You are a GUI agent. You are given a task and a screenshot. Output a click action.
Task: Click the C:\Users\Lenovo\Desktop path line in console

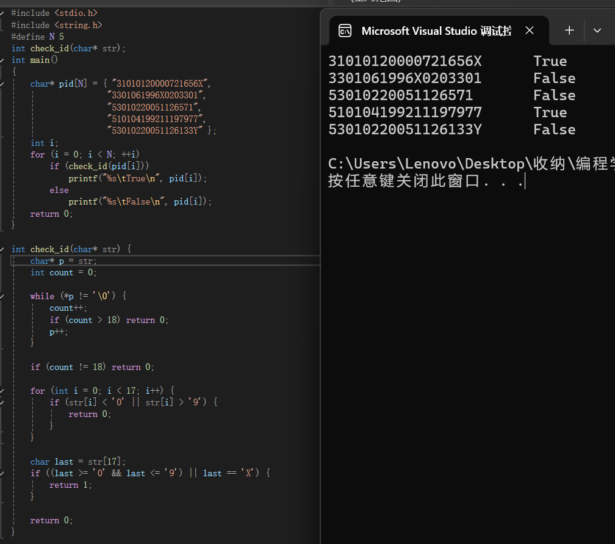pyautogui.click(x=472, y=164)
